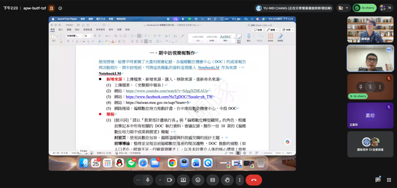Open the 編輯 editing mode dropdown
The height and width of the screenshot is (188, 397).
(x=272, y=30)
